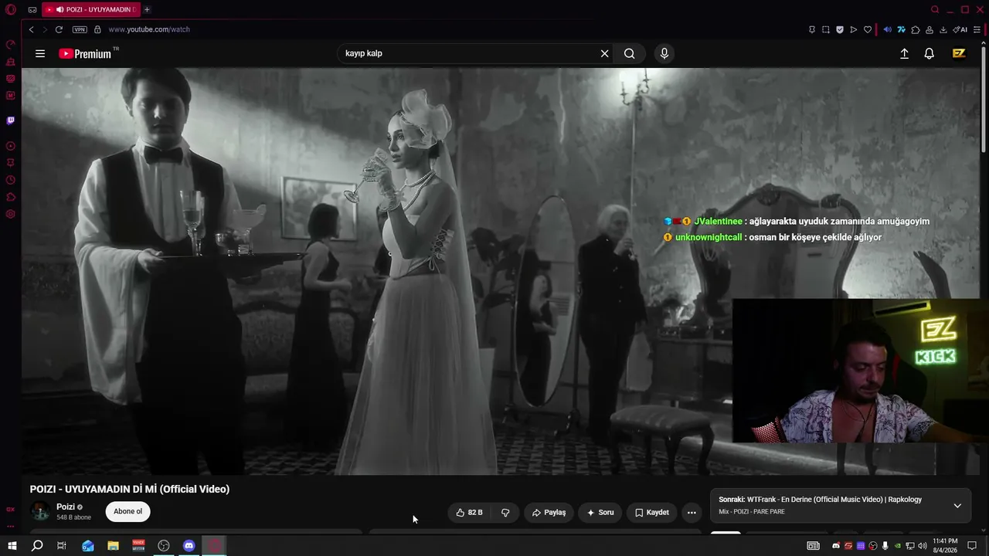This screenshot has height=556, width=989.
Task: Take a snapshot with the toolbar capture icon
Action: pos(826,29)
